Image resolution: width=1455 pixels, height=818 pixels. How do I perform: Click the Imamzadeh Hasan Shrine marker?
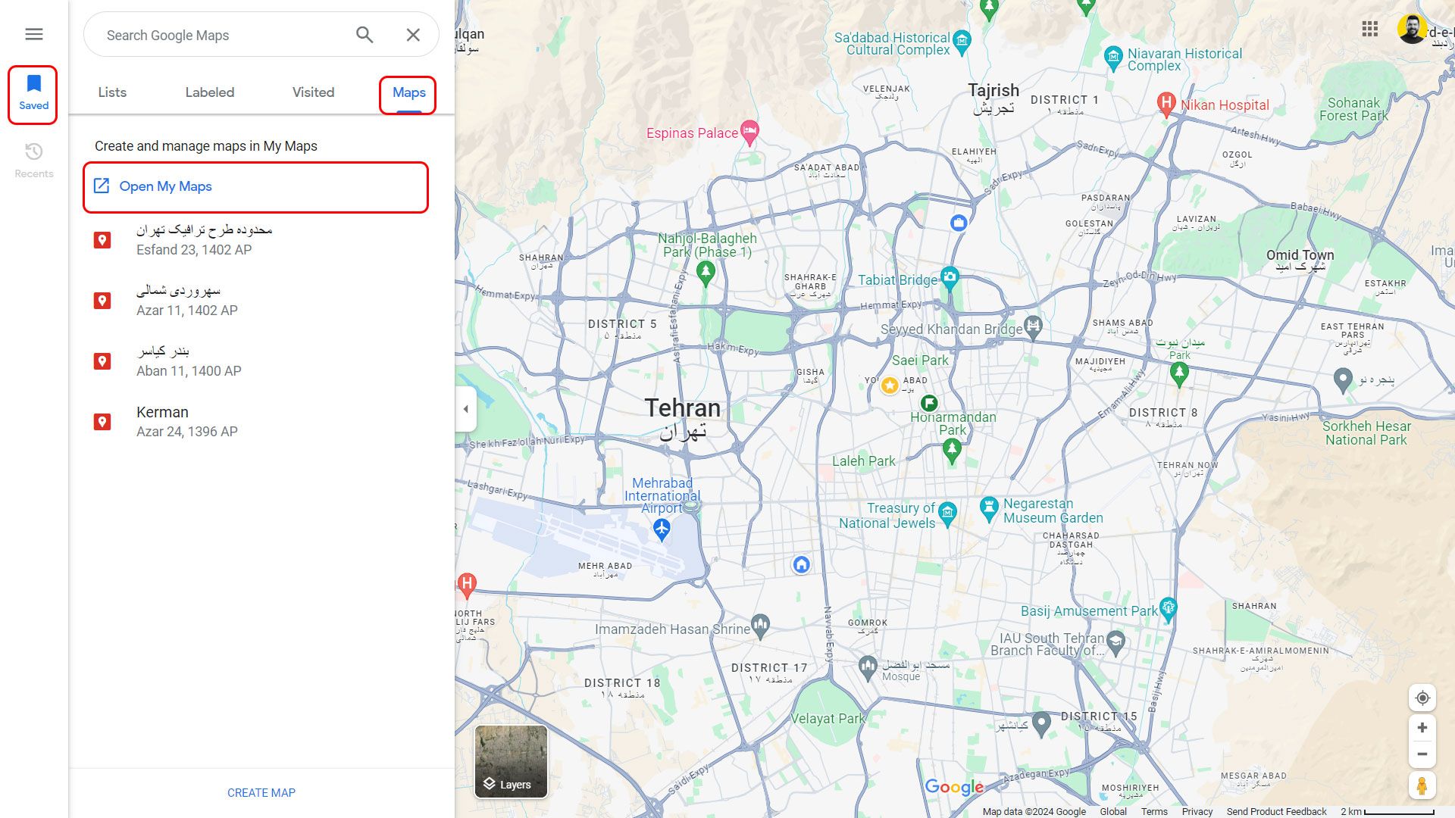pyautogui.click(x=761, y=625)
